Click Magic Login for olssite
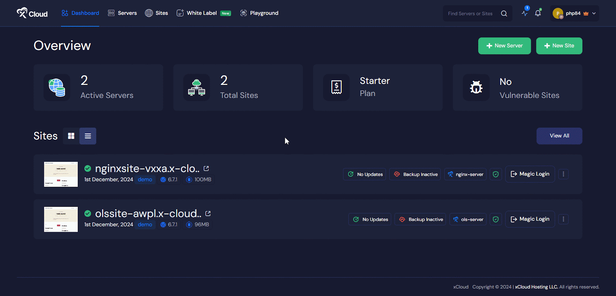 (530, 219)
